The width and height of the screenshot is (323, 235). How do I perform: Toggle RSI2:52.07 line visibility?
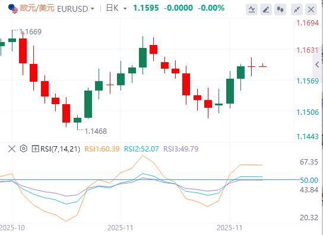click(x=141, y=149)
